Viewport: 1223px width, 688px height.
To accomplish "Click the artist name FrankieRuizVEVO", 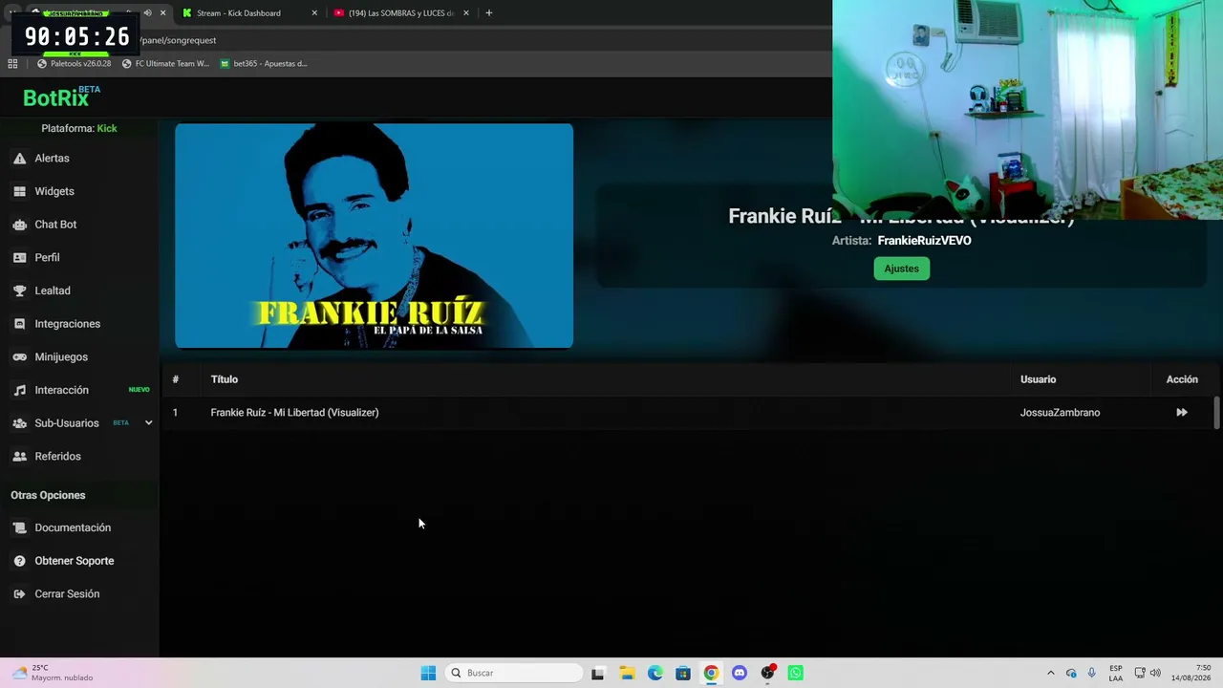I will [x=924, y=241].
